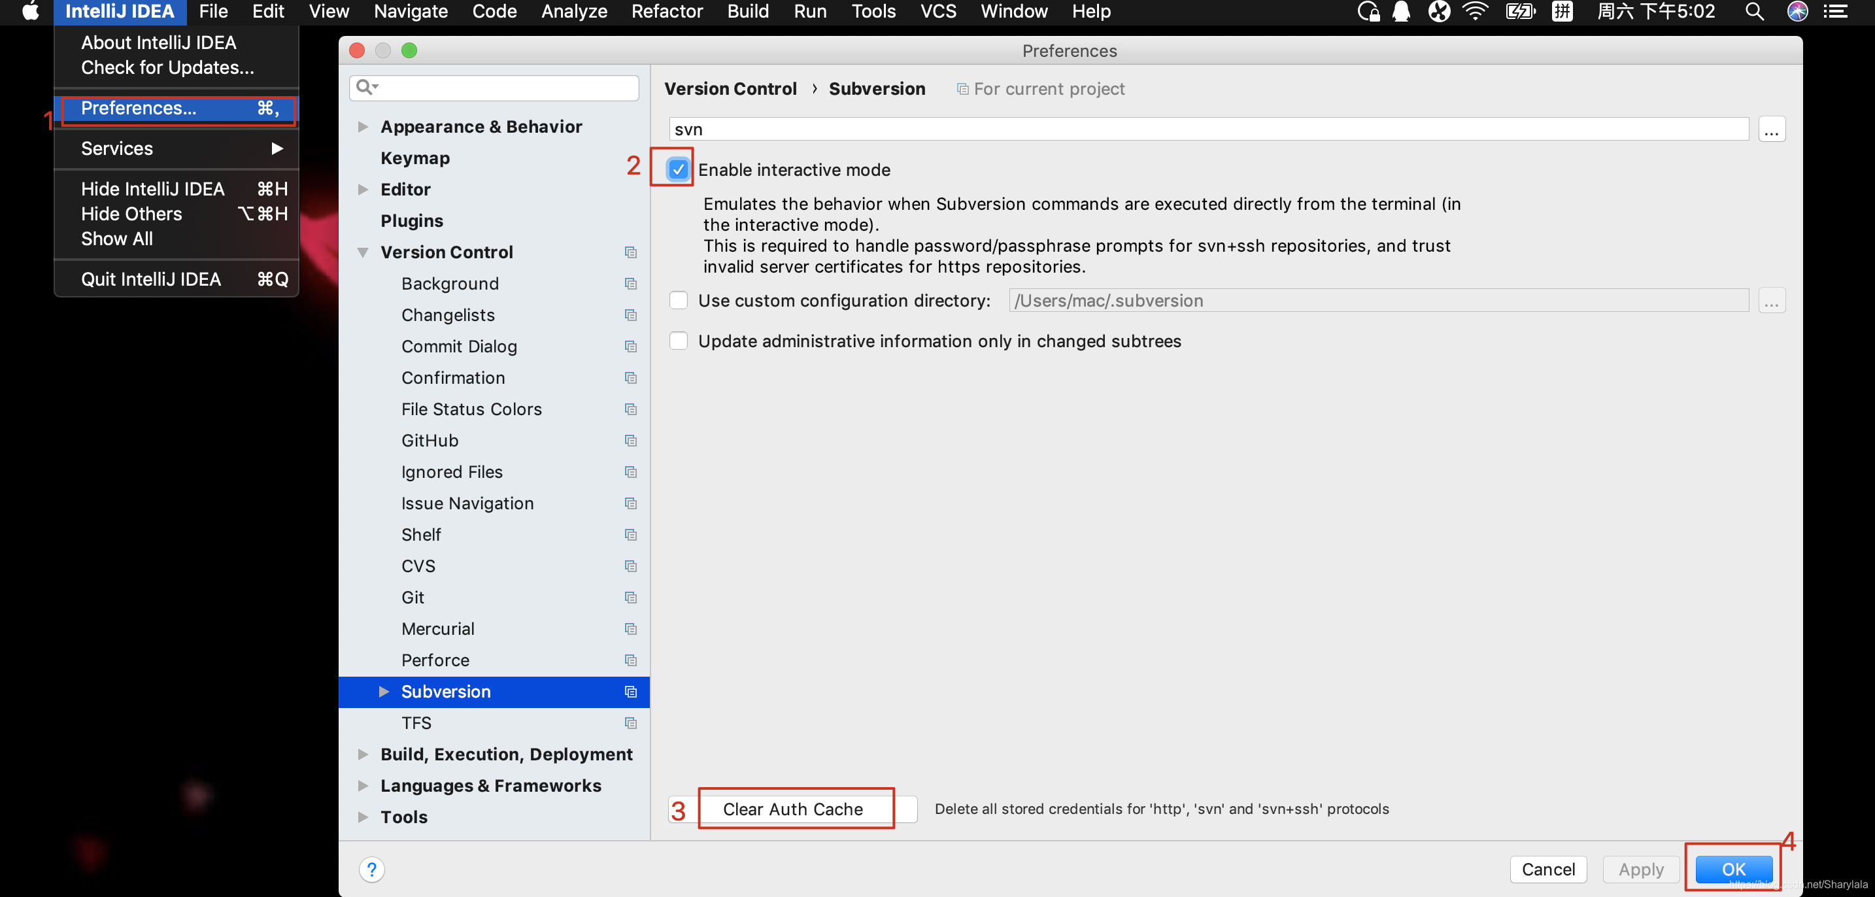The image size is (1875, 897).
Task: Click Clear Auth Cache button
Action: tap(792, 808)
